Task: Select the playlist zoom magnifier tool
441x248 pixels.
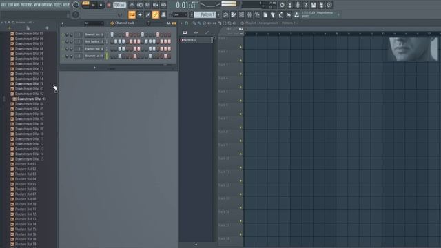Action: pos(229,23)
